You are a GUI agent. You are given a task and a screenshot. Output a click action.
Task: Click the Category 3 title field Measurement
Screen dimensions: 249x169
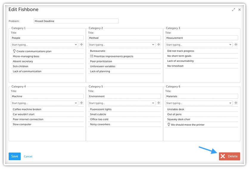pos(202,38)
